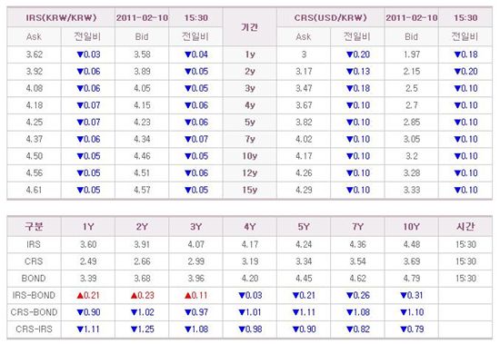Click the blue down arrow 0.31 in IRS-BOND row
Image resolution: width=500 pixels, height=344 pixels.
(x=411, y=295)
